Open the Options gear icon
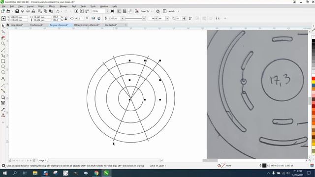Screen dimensions: 315x177 pos(158,11)
